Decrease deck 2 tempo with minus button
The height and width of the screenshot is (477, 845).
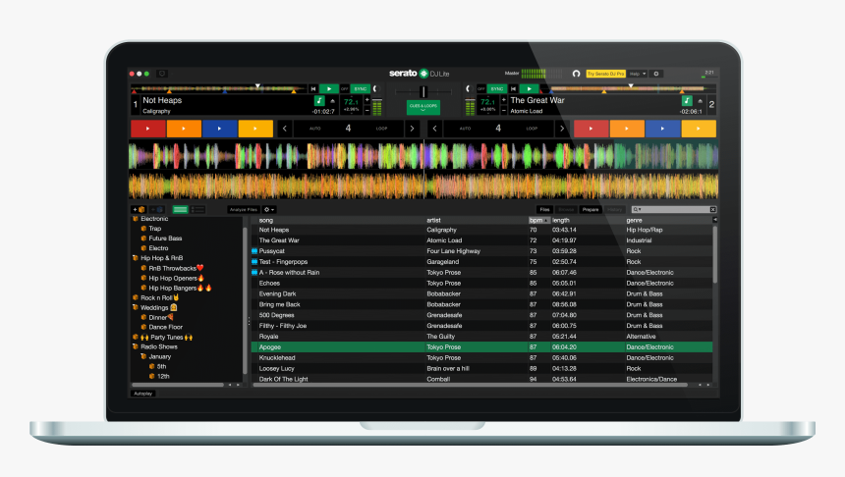coord(504,110)
